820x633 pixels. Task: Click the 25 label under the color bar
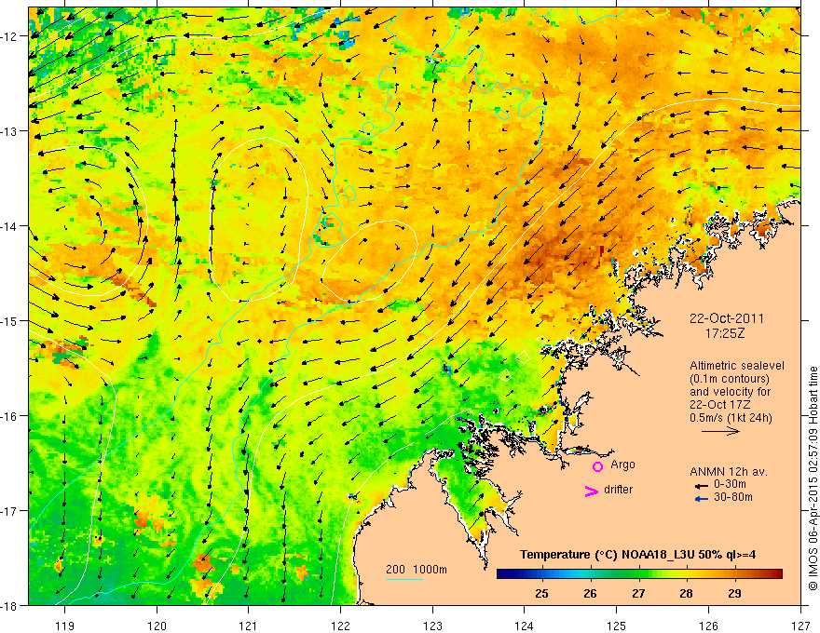pyautogui.click(x=541, y=593)
